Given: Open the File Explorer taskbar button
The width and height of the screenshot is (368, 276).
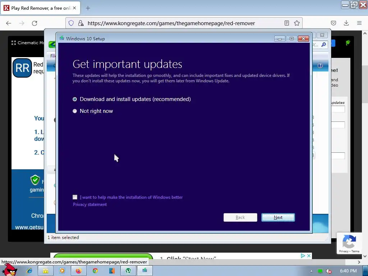Looking at the screenshot, I should tap(46, 271).
